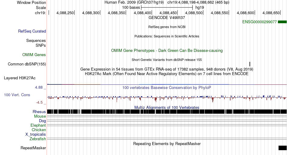This screenshot has width=287, height=155.
Task: Click the SNP marker in dbSNP track
Action: 250,64
